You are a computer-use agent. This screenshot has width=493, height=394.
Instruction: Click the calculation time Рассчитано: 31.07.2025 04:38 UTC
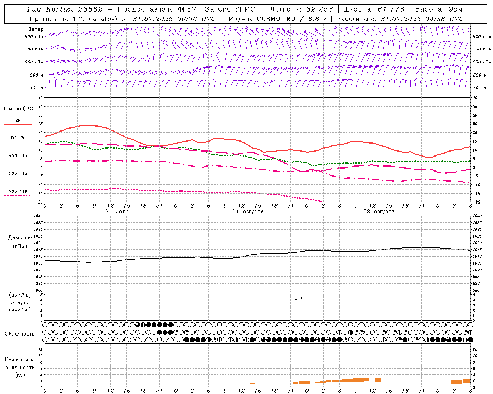(x=400, y=19)
